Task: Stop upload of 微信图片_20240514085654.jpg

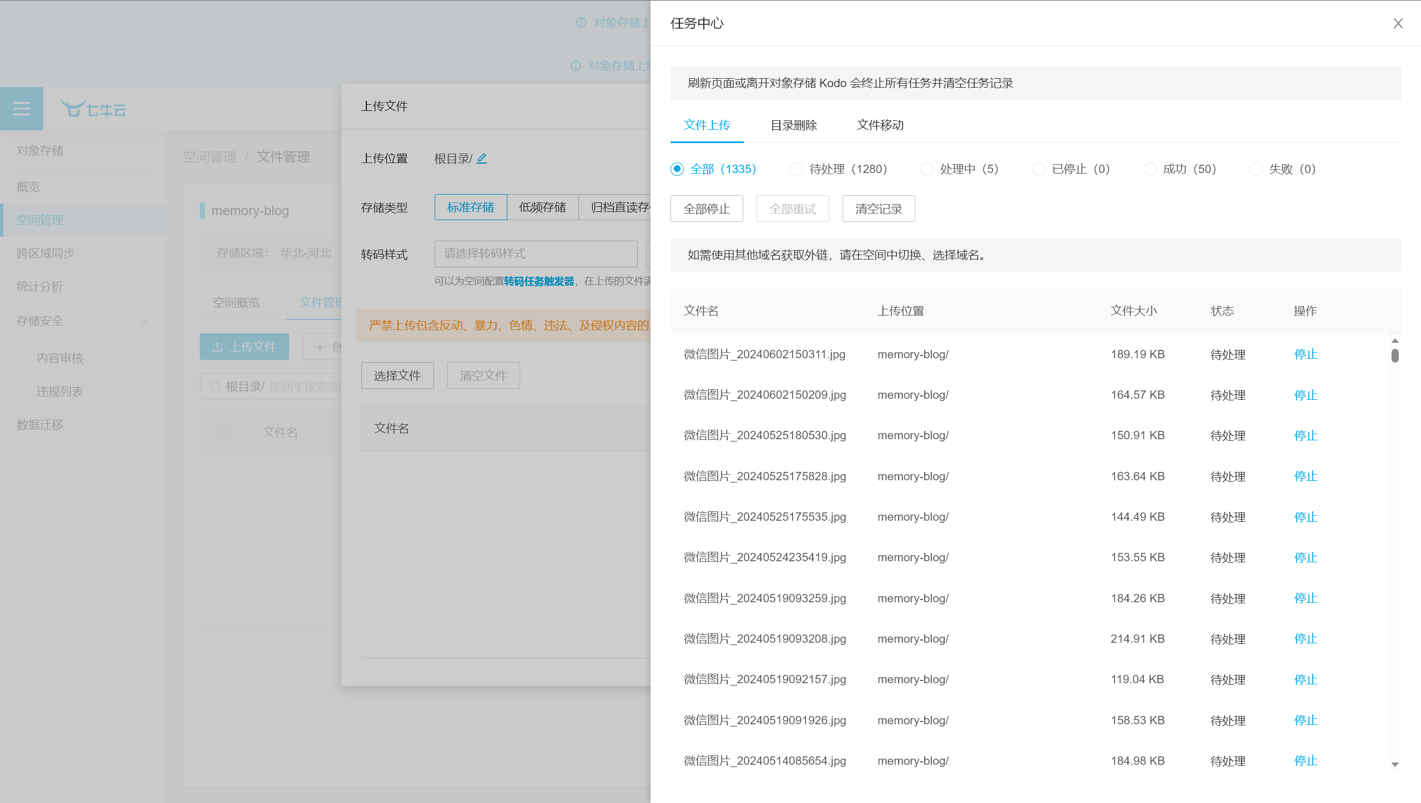Action: [x=1306, y=761]
